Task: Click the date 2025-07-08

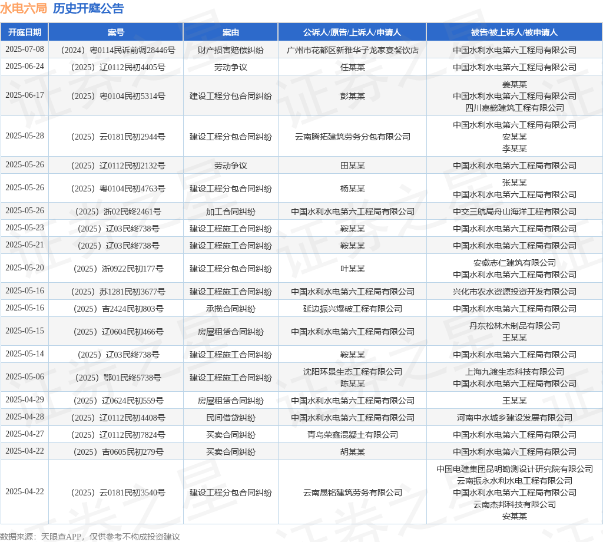Action: 25,49
